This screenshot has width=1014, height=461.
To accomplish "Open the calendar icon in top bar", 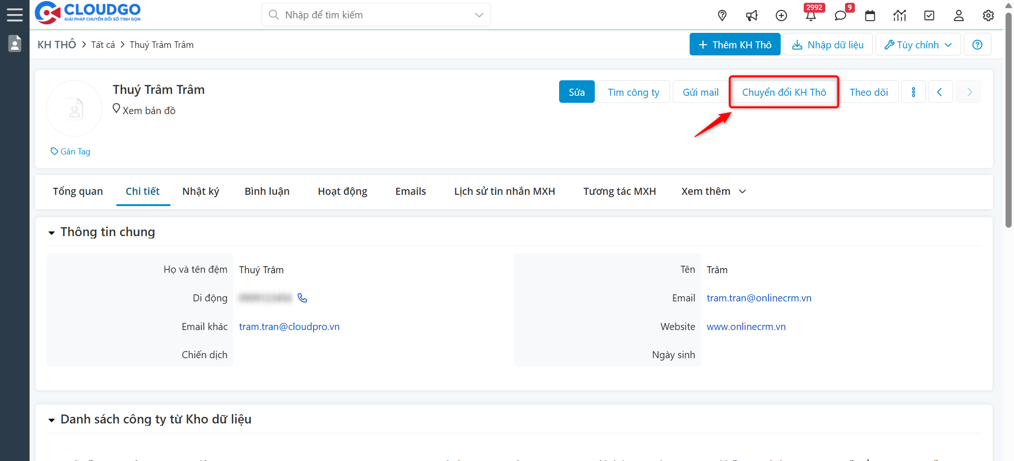I will click(870, 15).
